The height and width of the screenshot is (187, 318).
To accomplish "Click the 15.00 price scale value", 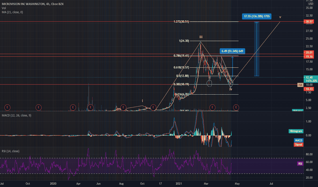I will tap(309, 69).
